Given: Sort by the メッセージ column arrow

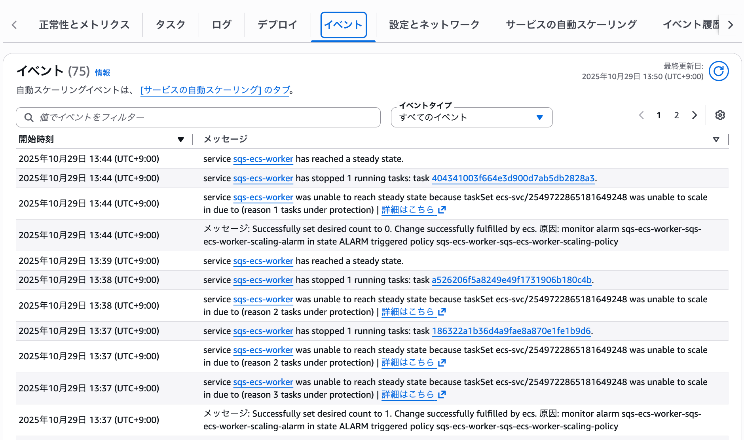Looking at the screenshot, I should point(716,139).
